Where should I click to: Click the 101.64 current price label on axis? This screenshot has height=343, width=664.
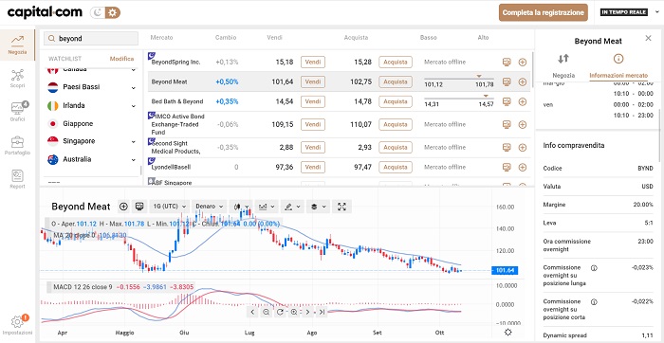[x=505, y=270]
